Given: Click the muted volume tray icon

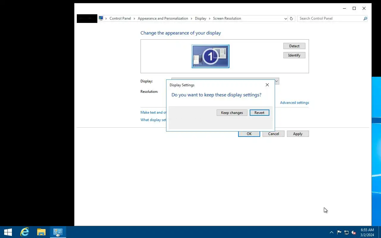Looking at the screenshot, I should 354,232.
